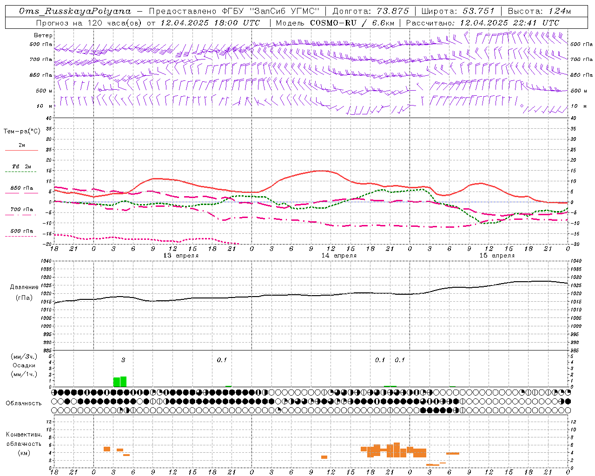
Task: Click the station name Oms_RusskayaPolyana in header
Action: click(x=75, y=11)
